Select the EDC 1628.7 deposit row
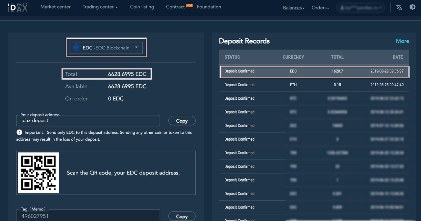Screen dimensions: 421x221 point(314,71)
